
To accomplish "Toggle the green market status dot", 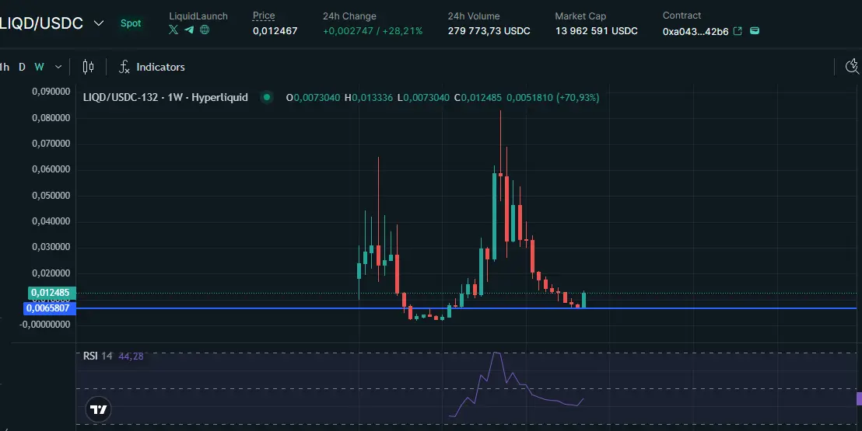I will click(x=267, y=97).
